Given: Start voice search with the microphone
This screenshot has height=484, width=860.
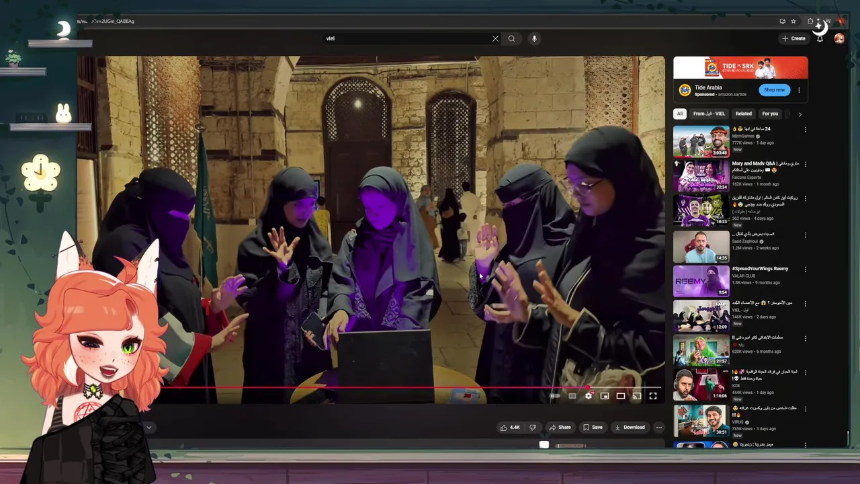Looking at the screenshot, I should coord(534,38).
